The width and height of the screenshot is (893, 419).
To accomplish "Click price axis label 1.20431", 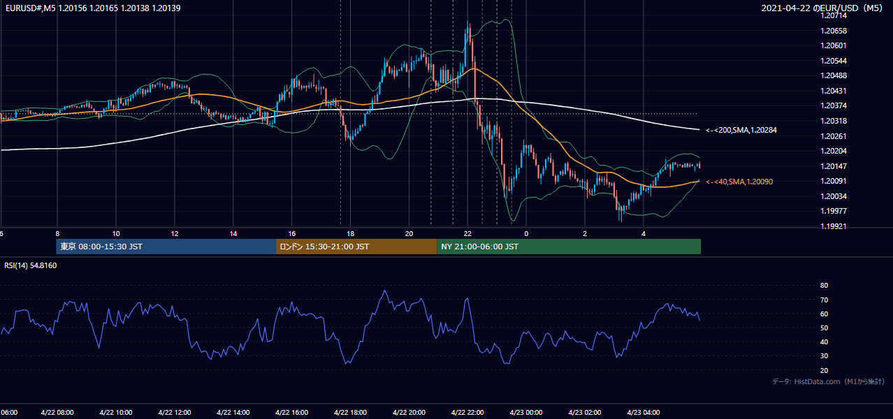I will 833,91.
